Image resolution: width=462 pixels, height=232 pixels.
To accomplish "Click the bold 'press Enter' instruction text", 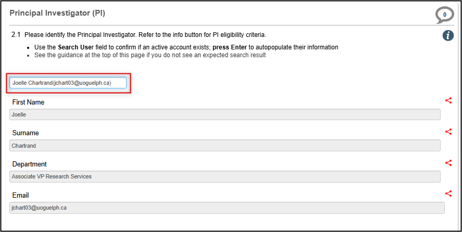I will pos(230,47).
